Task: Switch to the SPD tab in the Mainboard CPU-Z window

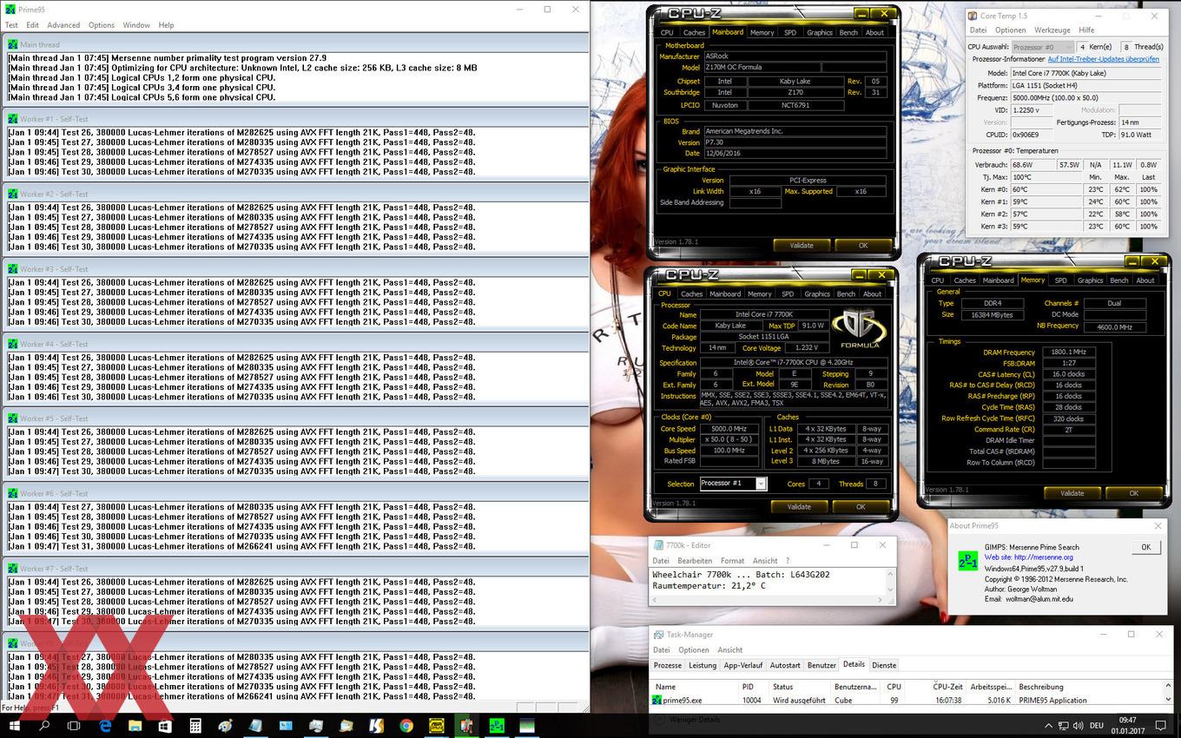Action: click(789, 32)
